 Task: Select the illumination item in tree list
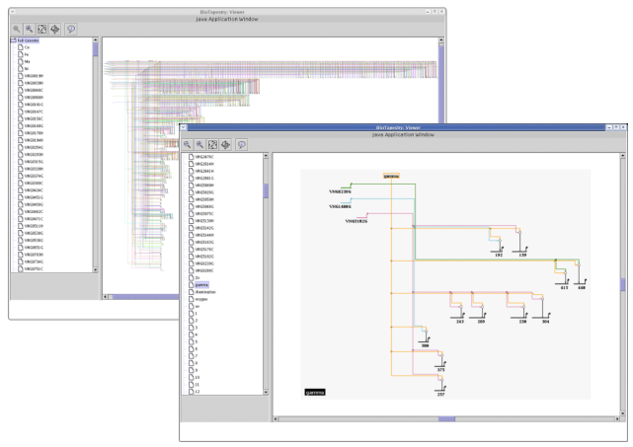click(206, 292)
